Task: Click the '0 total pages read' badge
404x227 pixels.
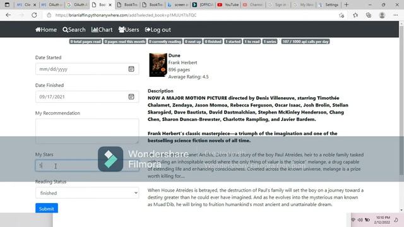Action: coord(86,42)
